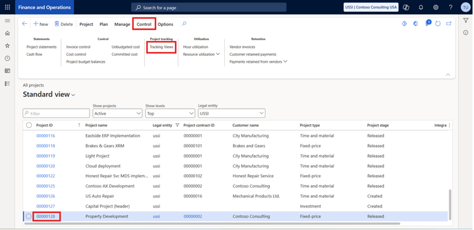The height and width of the screenshot is (230, 474).
Task: Open the Manage tab
Action: [122, 24]
